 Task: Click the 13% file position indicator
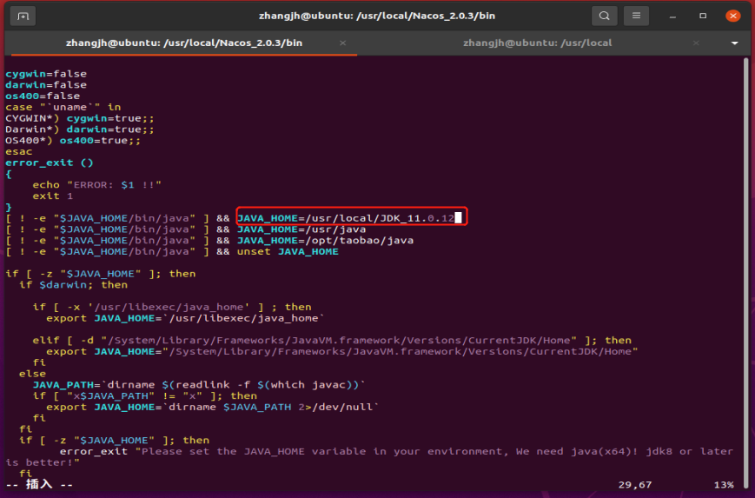(724, 485)
